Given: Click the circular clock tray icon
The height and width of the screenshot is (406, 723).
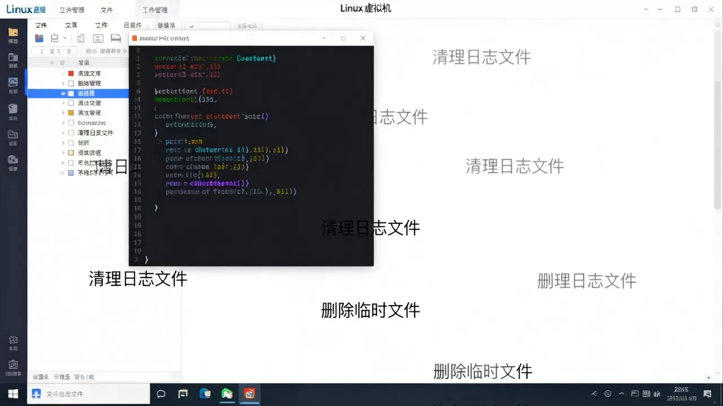Looking at the screenshot, I should pos(608,394).
